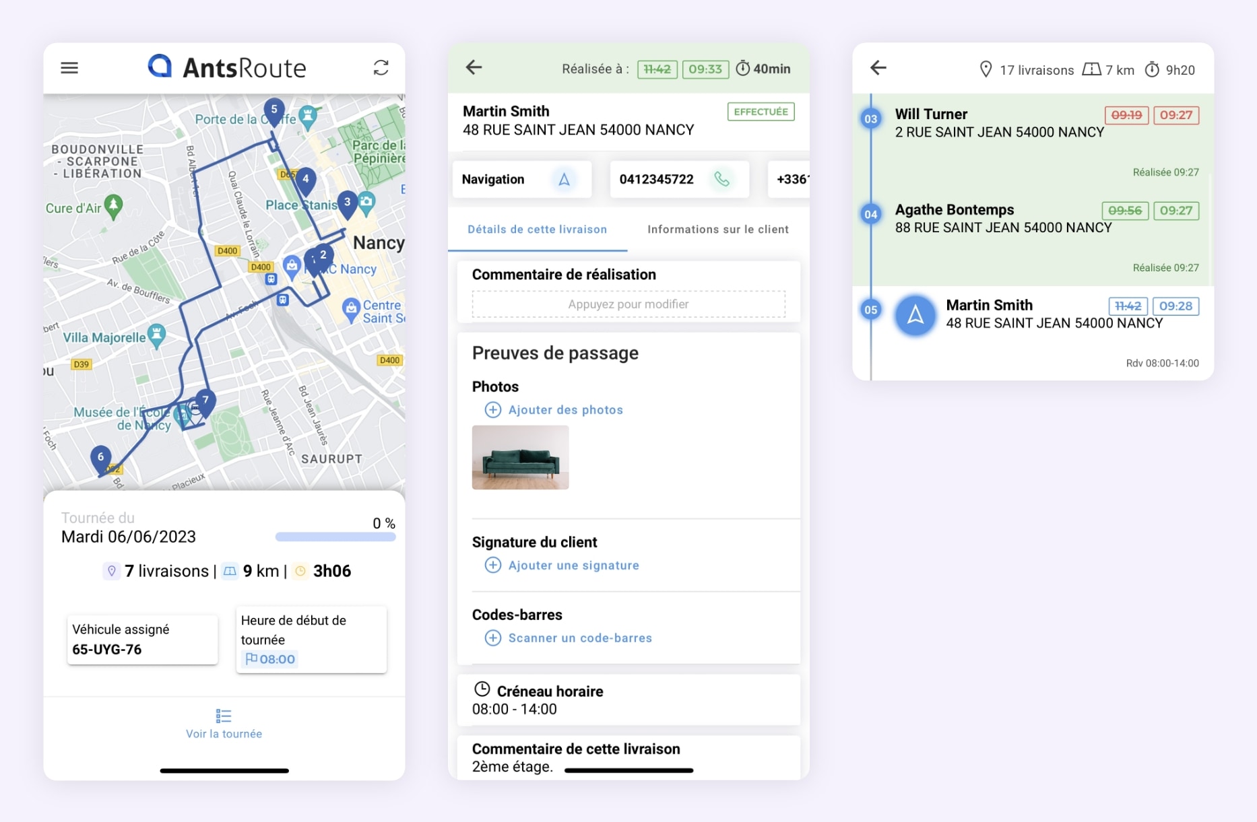Tap the EFFECTUÉE status badge
1257x822 pixels.
(x=760, y=111)
